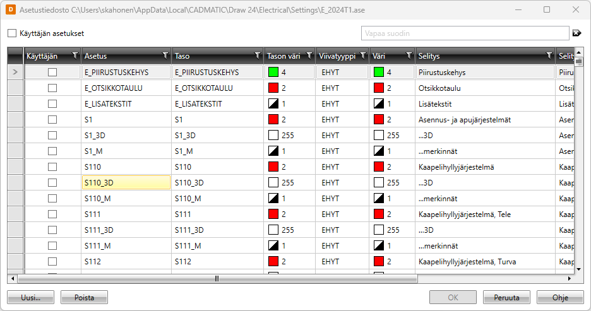Toggle the checkbox in S110 row
Screen dimensions: 591x311
coord(52,167)
